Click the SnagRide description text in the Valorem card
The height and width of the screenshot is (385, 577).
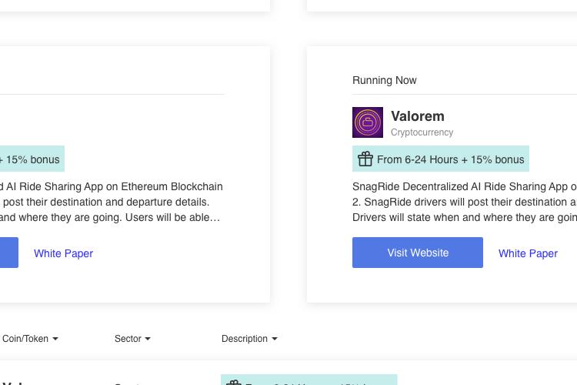click(465, 202)
